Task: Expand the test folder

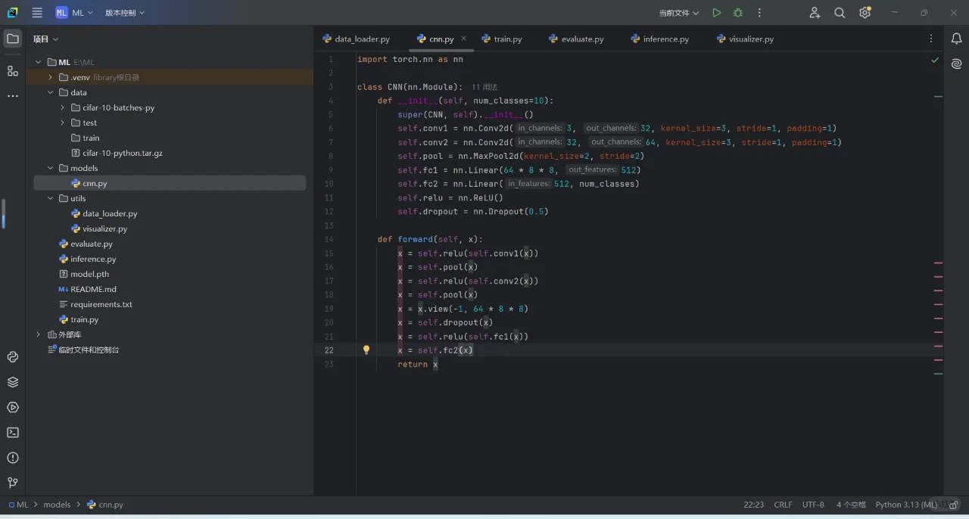Action: [x=63, y=123]
